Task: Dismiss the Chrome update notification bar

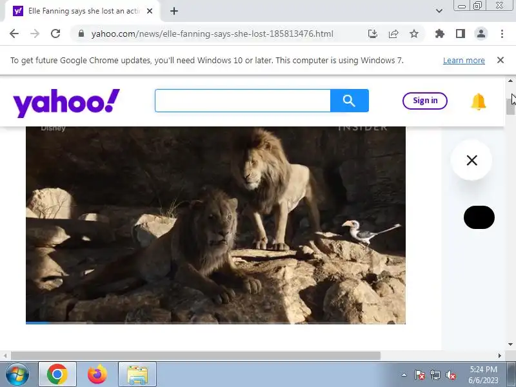Action: coord(501,60)
